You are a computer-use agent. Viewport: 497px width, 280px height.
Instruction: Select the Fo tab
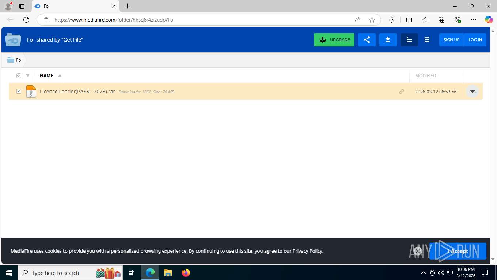(76, 6)
